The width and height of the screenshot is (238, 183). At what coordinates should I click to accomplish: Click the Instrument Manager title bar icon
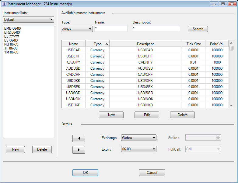coord(4,4)
